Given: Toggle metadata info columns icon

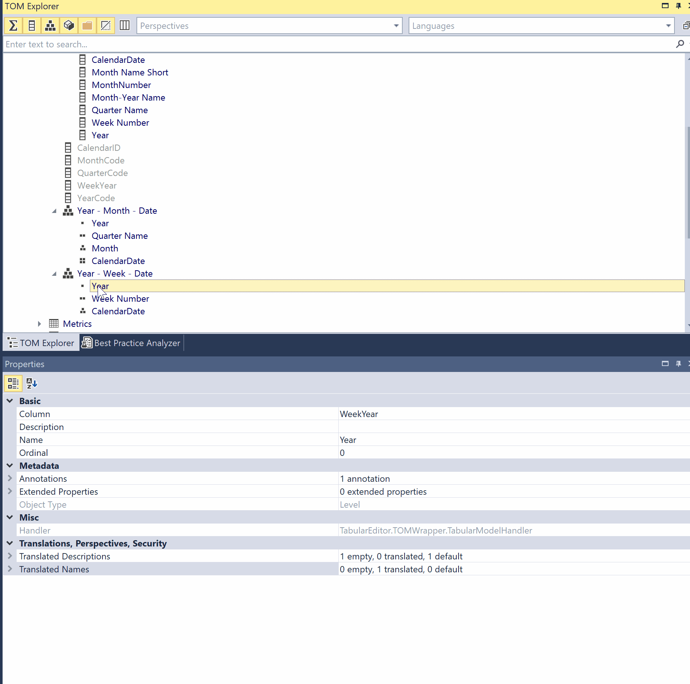Looking at the screenshot, I should pos(125,26).
